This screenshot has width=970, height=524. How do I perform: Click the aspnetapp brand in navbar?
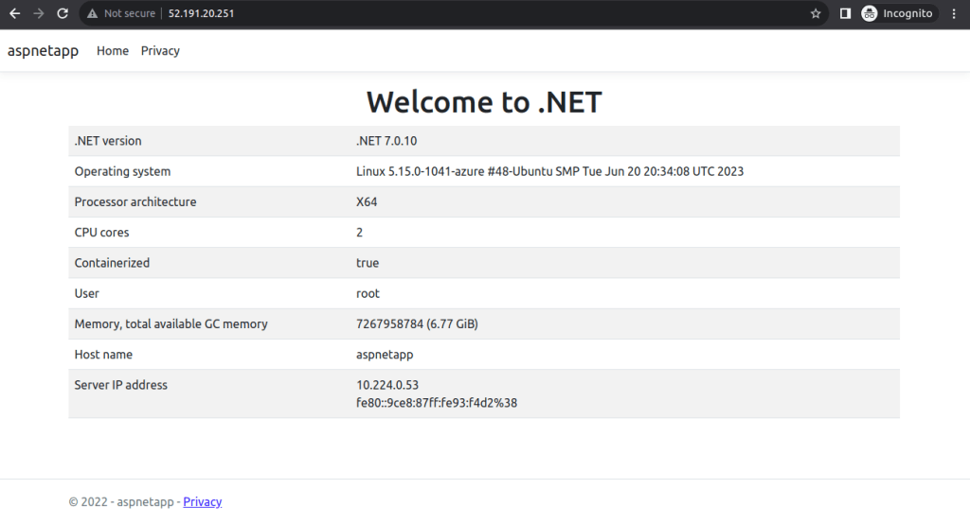click(x=43, y=51)
